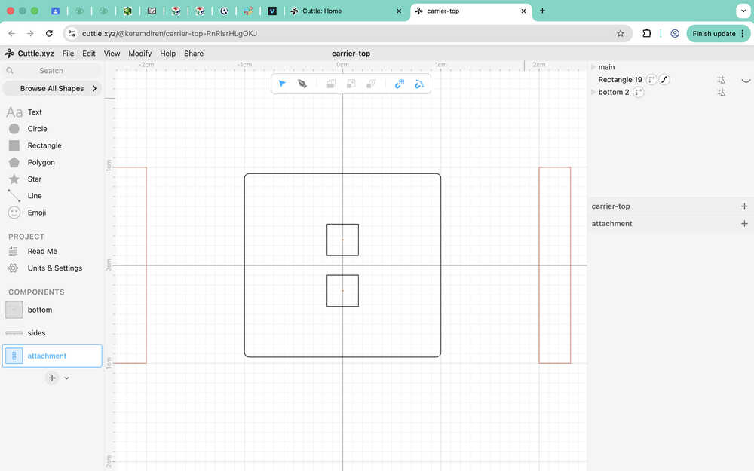
Task: Open the View menu
Action: (x=112, y=54)
